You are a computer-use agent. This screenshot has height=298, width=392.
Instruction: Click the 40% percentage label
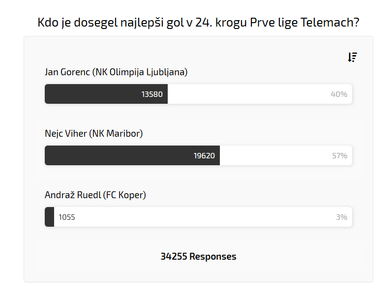click(x=339, y=94)
